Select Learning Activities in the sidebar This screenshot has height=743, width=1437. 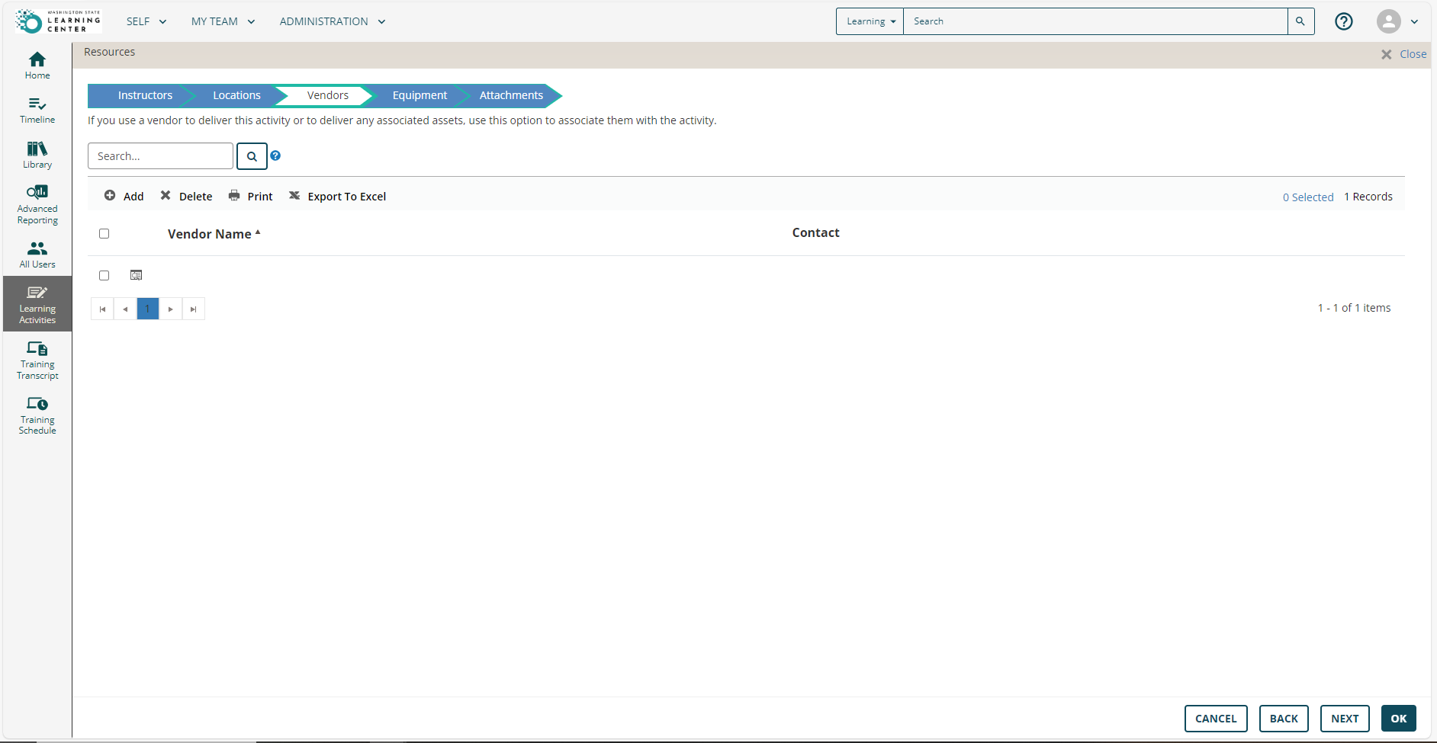37,304
